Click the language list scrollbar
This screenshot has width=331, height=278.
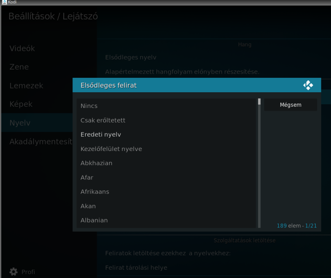click(259, 163)
